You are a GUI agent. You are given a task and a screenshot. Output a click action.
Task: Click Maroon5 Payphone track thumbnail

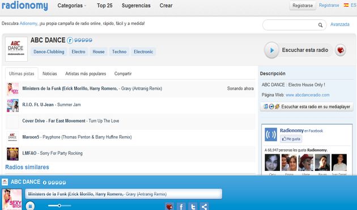12,137
